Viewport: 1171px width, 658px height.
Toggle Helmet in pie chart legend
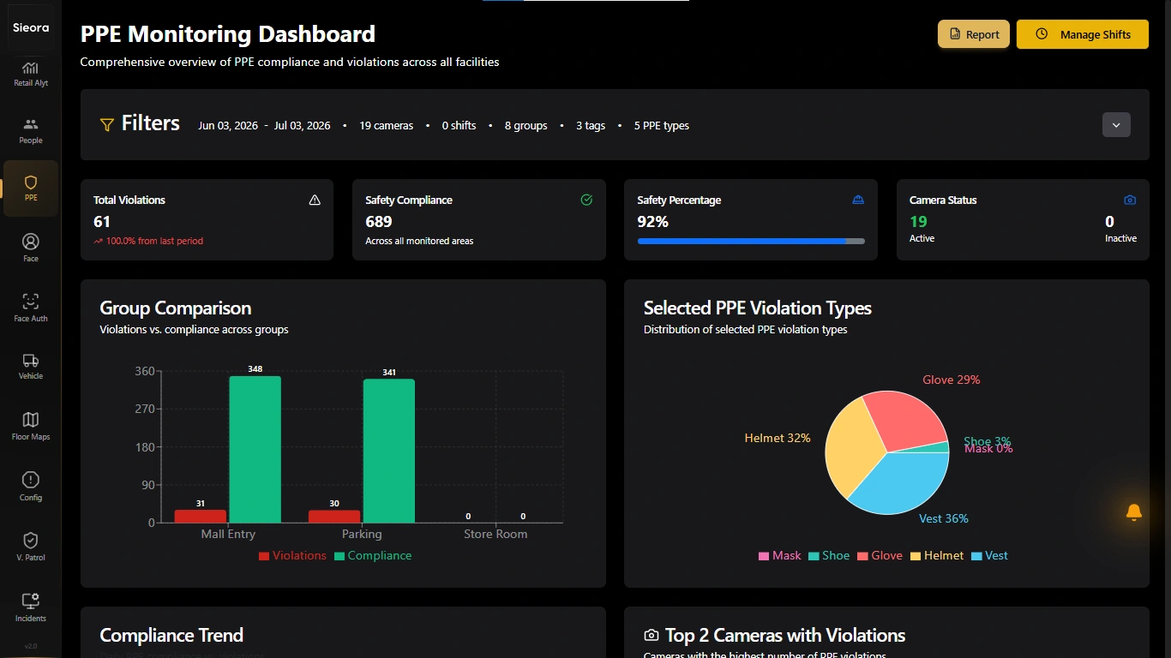click(937, 555)
